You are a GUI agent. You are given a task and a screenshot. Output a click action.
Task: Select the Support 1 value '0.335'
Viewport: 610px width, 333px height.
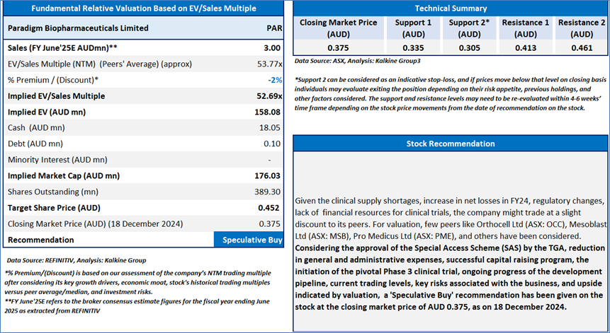click(413, 48)
